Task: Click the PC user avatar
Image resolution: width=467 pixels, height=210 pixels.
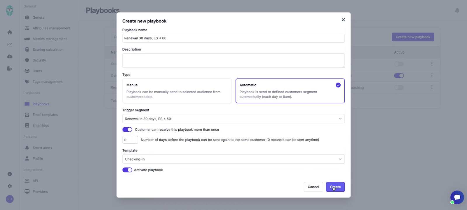Action: click(x=10, y=199)
